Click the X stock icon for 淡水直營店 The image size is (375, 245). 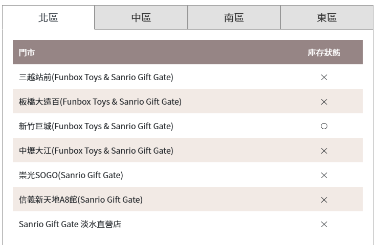tap(324, 224)
